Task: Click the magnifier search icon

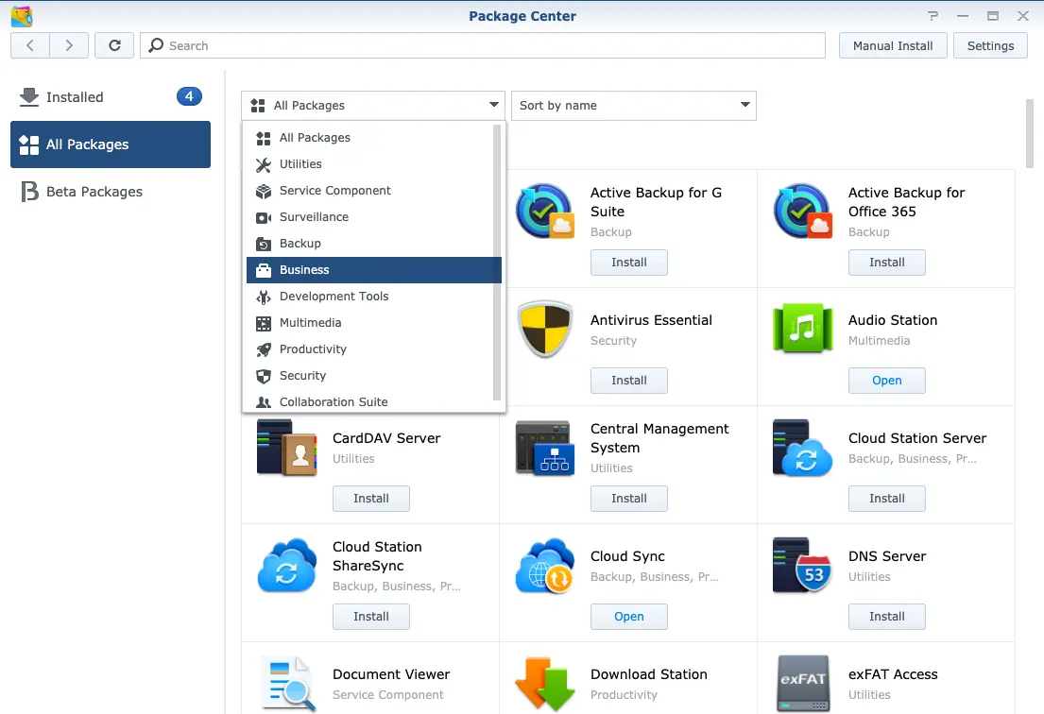Action: (x=156, y=45)
